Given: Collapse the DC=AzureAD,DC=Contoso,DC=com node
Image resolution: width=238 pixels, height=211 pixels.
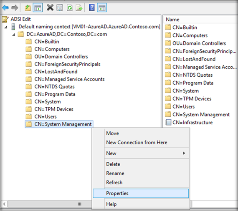Looking at the screenshot, I should pos(14,35).
